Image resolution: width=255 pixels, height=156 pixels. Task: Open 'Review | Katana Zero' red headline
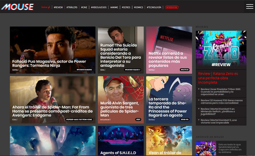point(218,78)
